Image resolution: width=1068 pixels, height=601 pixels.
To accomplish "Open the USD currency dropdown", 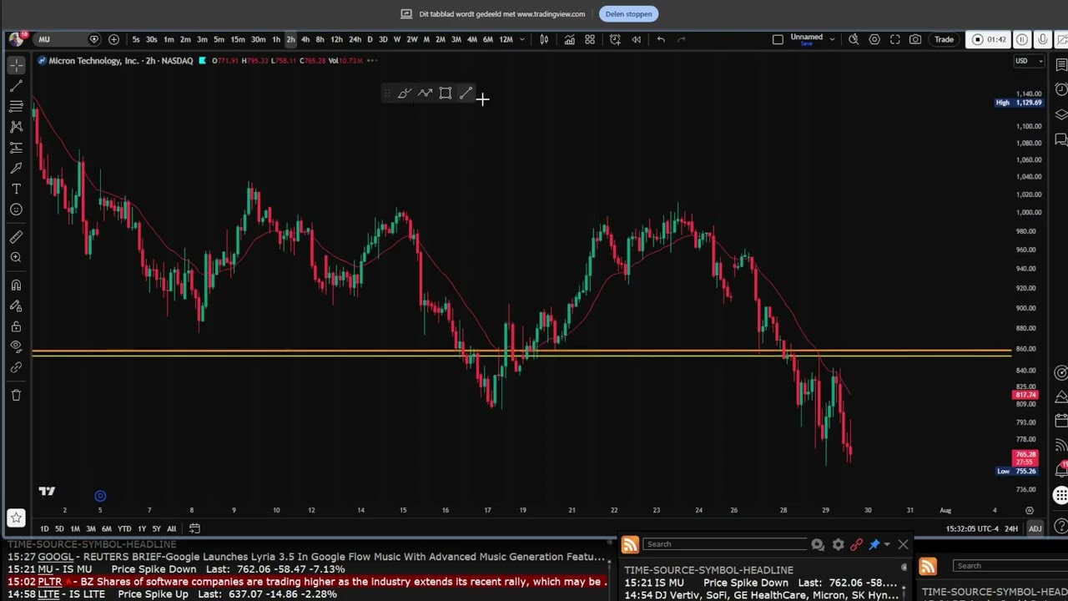I will (x=1029, y=61).
